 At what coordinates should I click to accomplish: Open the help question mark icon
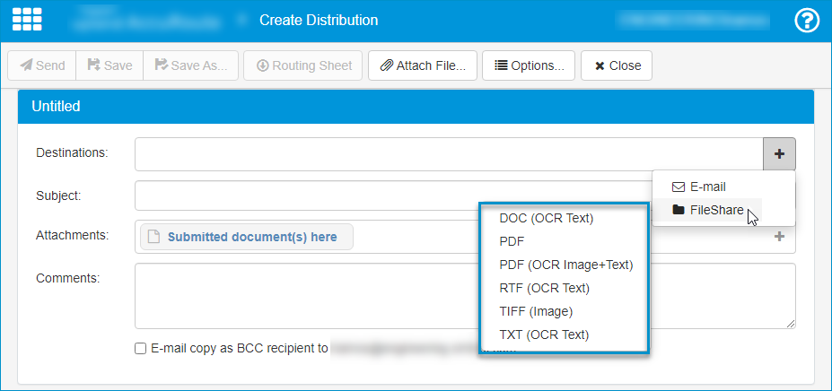click(807, 21)
